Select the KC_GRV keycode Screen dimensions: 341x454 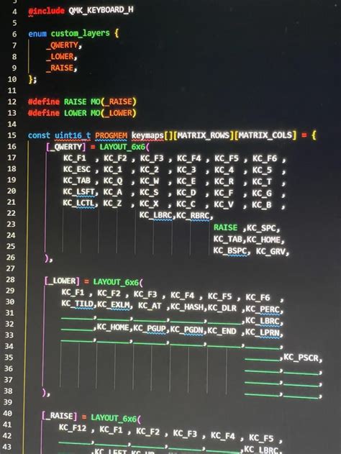[270, 251]
